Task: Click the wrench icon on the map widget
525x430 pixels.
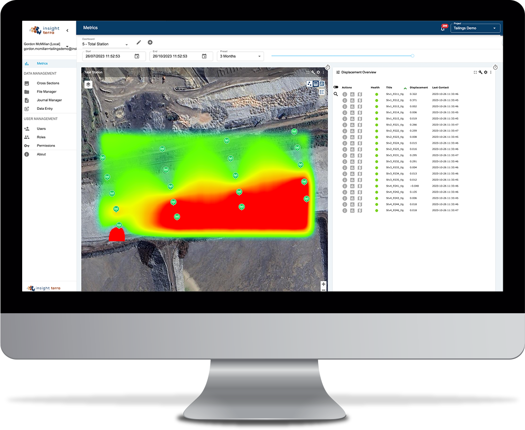Action: tap(313, 72)
